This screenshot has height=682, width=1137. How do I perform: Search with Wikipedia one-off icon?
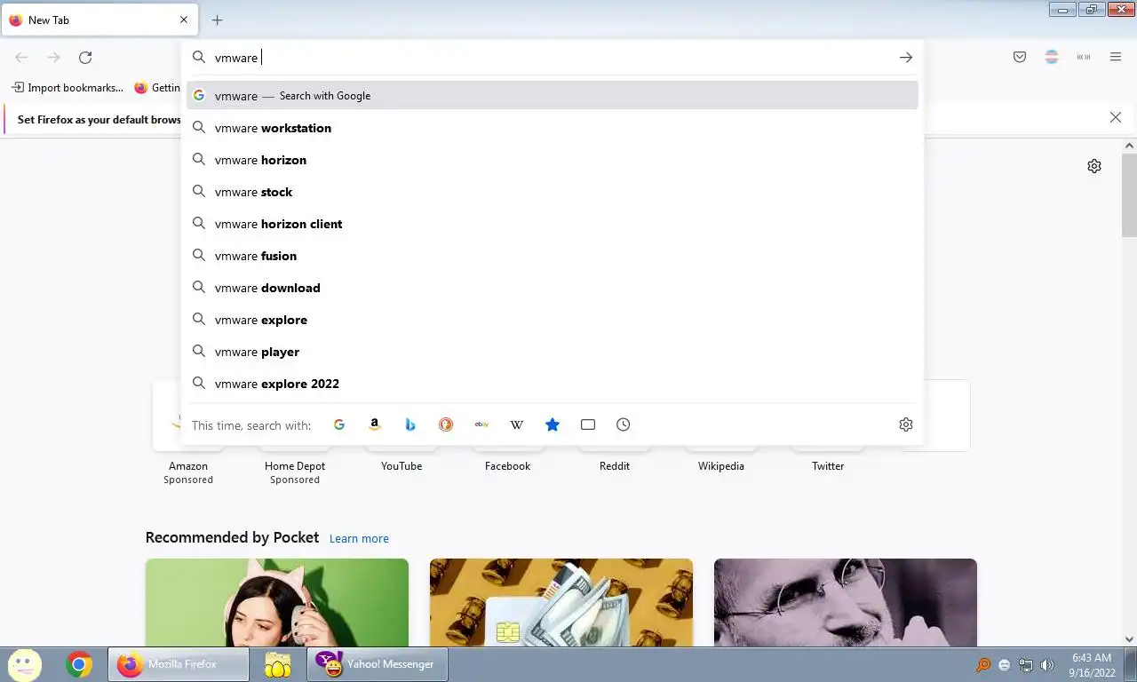[x=517, y=424]
